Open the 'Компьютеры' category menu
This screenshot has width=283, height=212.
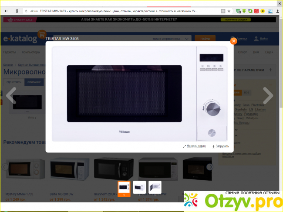point(31,52)
